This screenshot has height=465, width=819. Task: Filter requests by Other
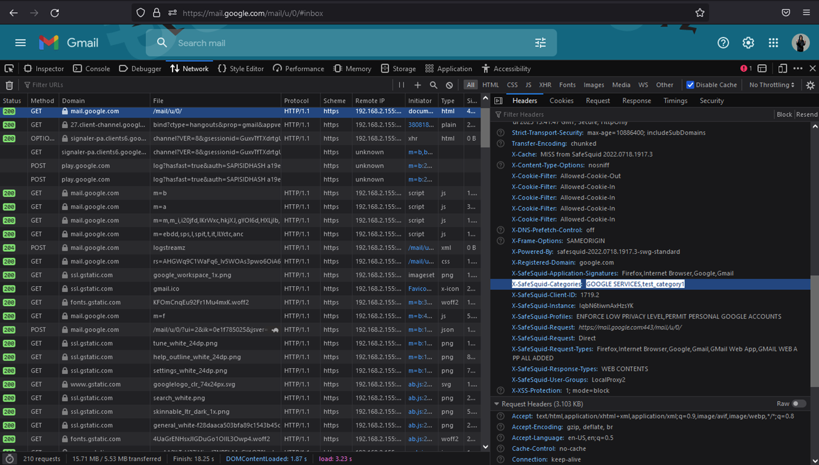[x=665, y=85]
